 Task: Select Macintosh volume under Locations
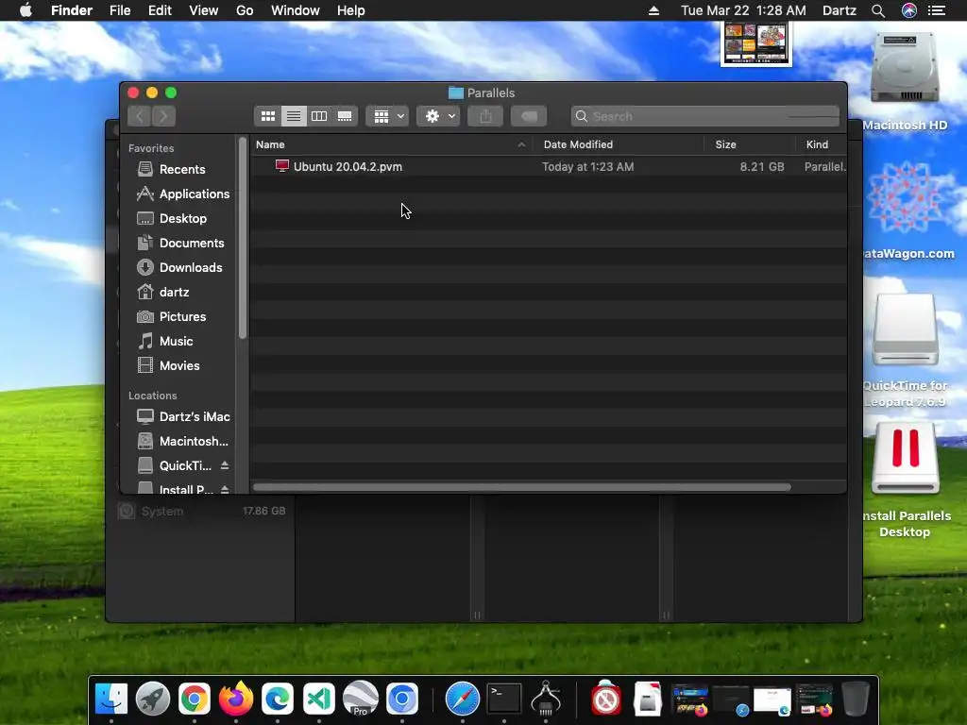tap(181, 442)
